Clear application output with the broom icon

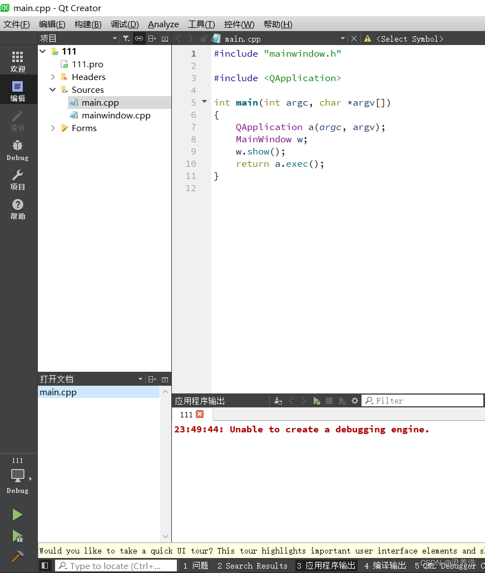278,401
